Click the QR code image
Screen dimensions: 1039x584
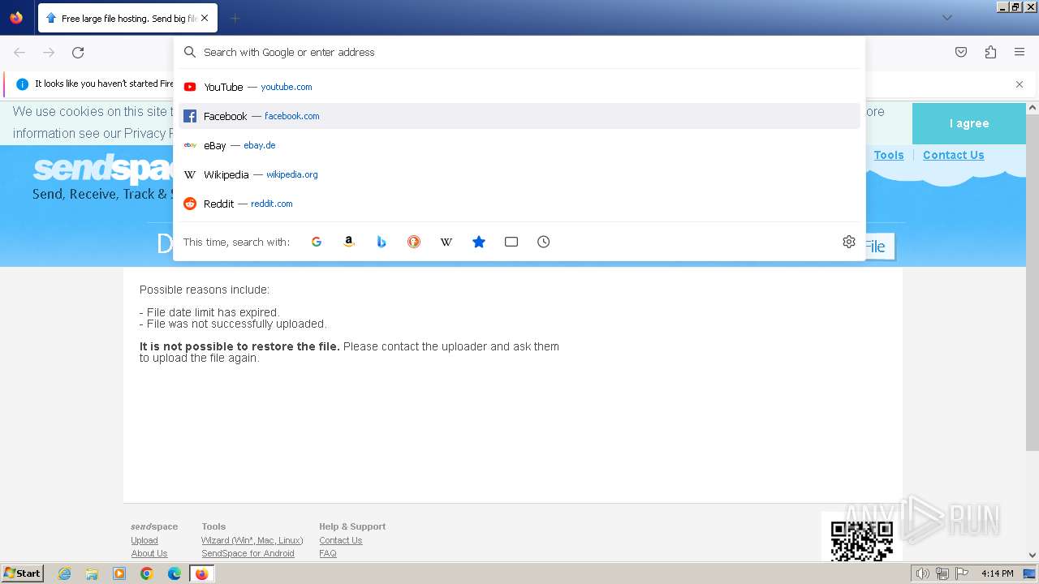862,539
